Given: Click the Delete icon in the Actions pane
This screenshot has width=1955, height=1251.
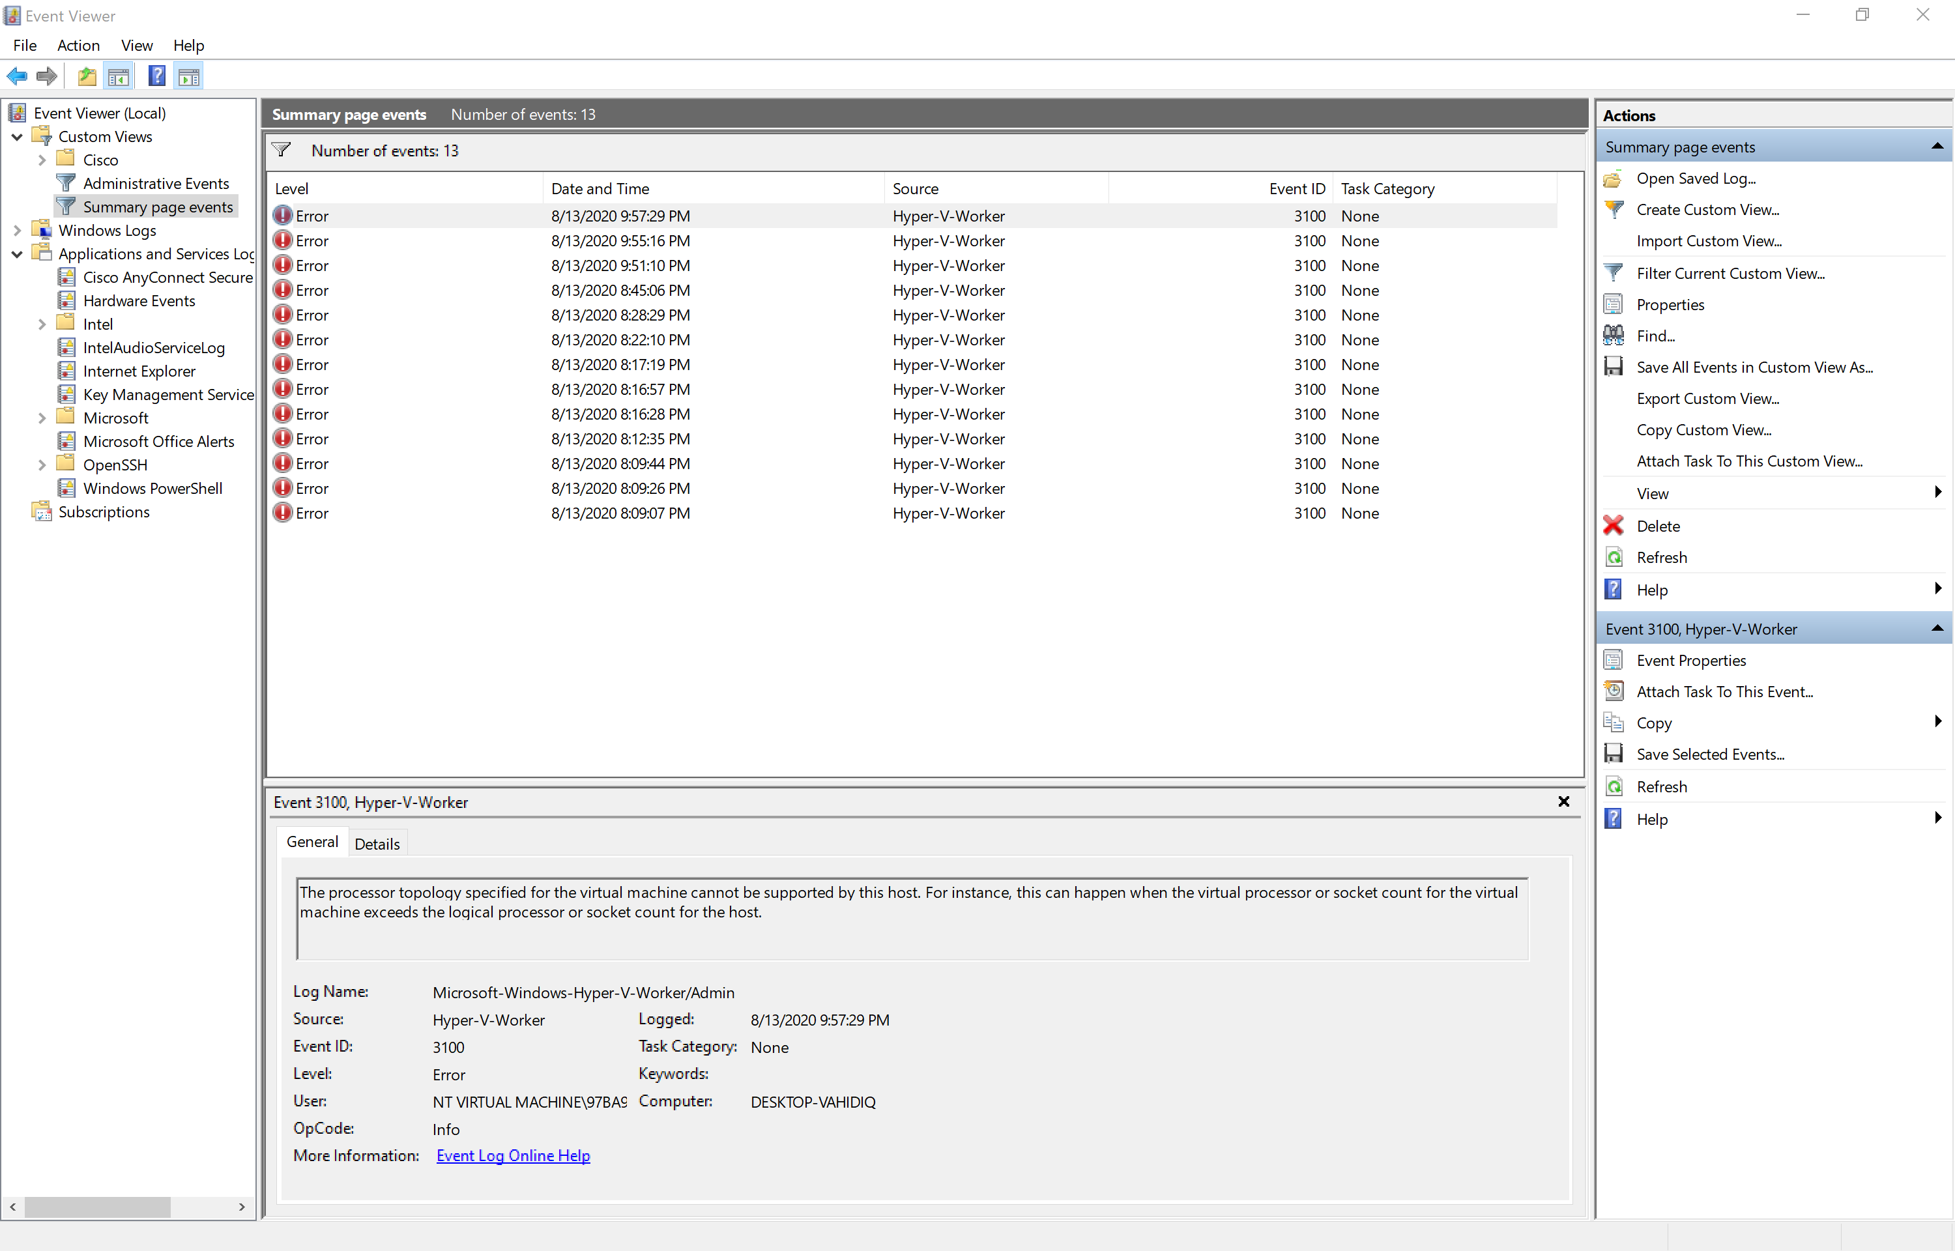Looking at the screenshot, I should pyautogui.click(x=1614, y=526).
